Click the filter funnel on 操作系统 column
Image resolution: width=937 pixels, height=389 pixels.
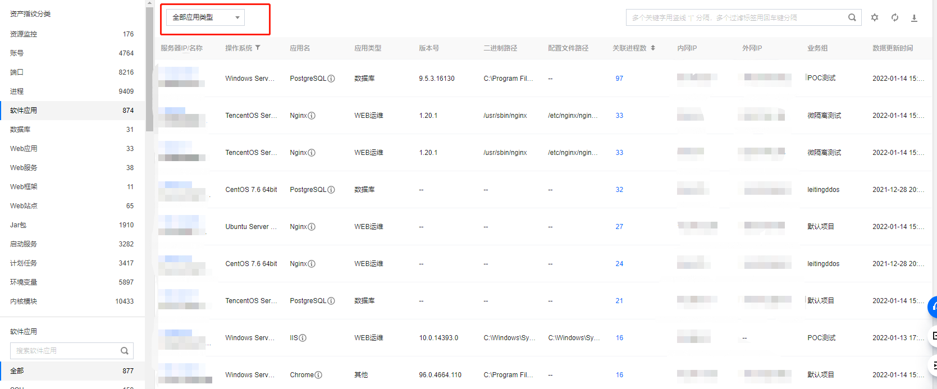258,48
